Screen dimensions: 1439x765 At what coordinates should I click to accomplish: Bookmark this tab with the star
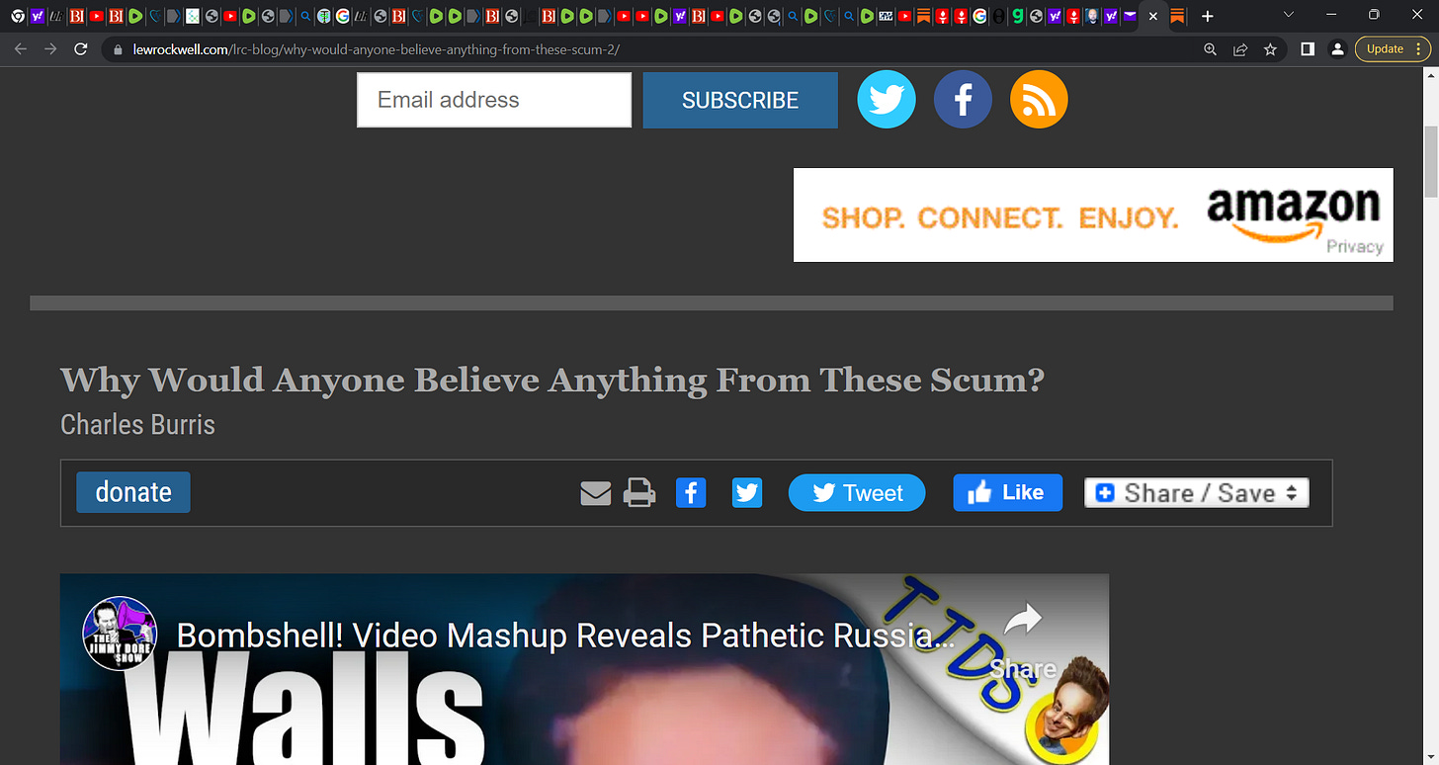[x=1270, y=49]
